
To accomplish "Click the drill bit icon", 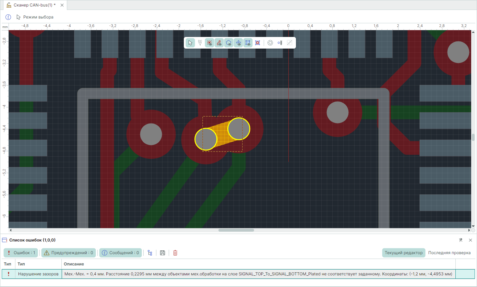I will coord(280,43).
